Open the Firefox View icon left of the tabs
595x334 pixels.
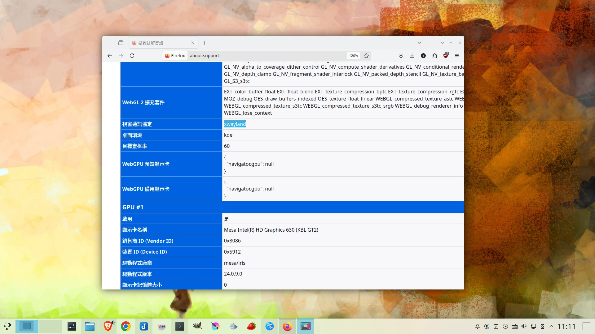coord(121,43)
